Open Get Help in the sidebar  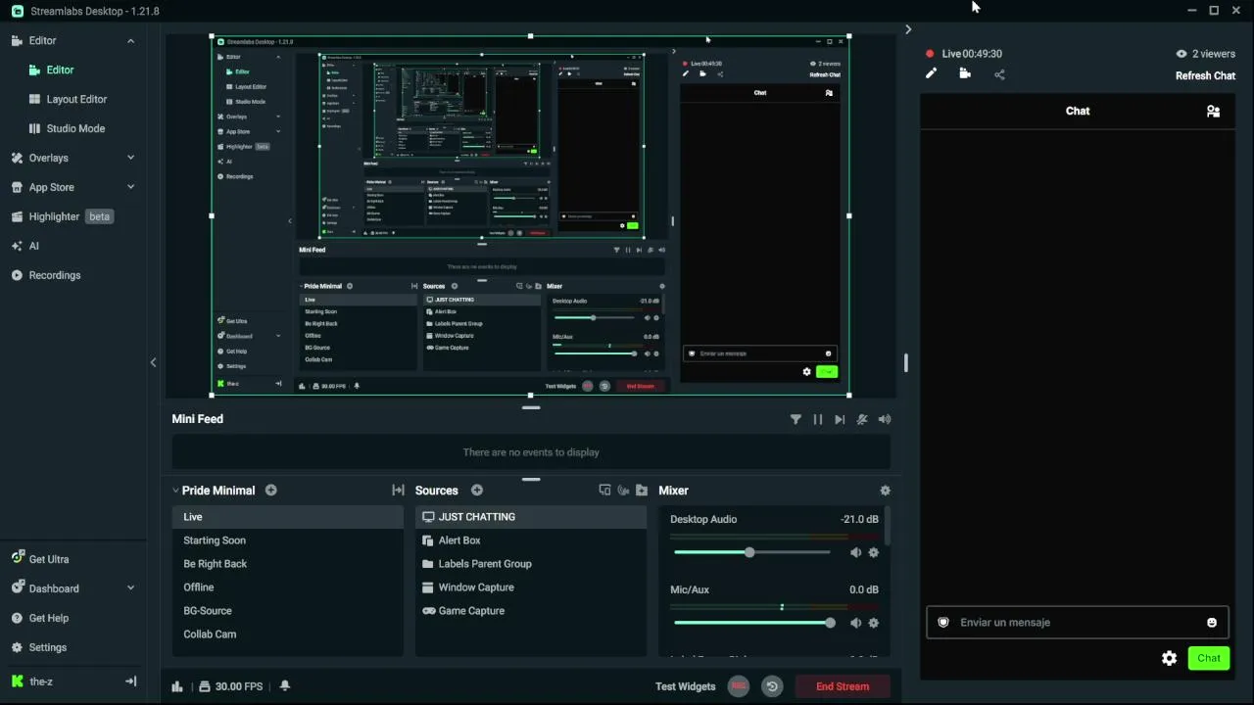coord(40,618)
